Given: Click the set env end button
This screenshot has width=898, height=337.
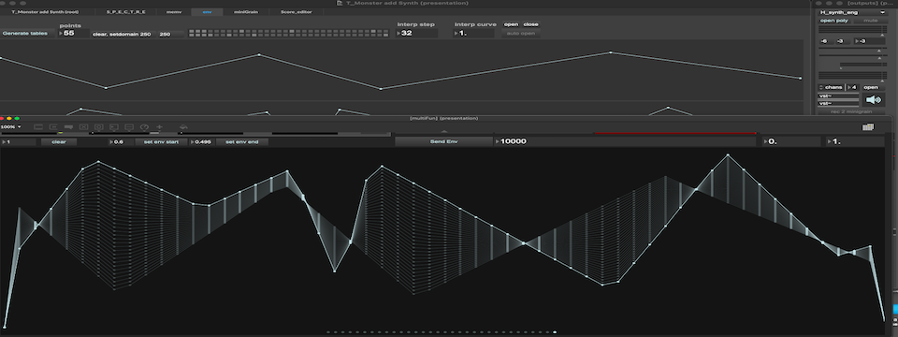Looking at the screenshot, I should tap(241, 141).
